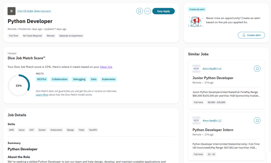Click the No Travel Required tag
The height and width of the screenshot is (163, 271).
pos(32,36)
